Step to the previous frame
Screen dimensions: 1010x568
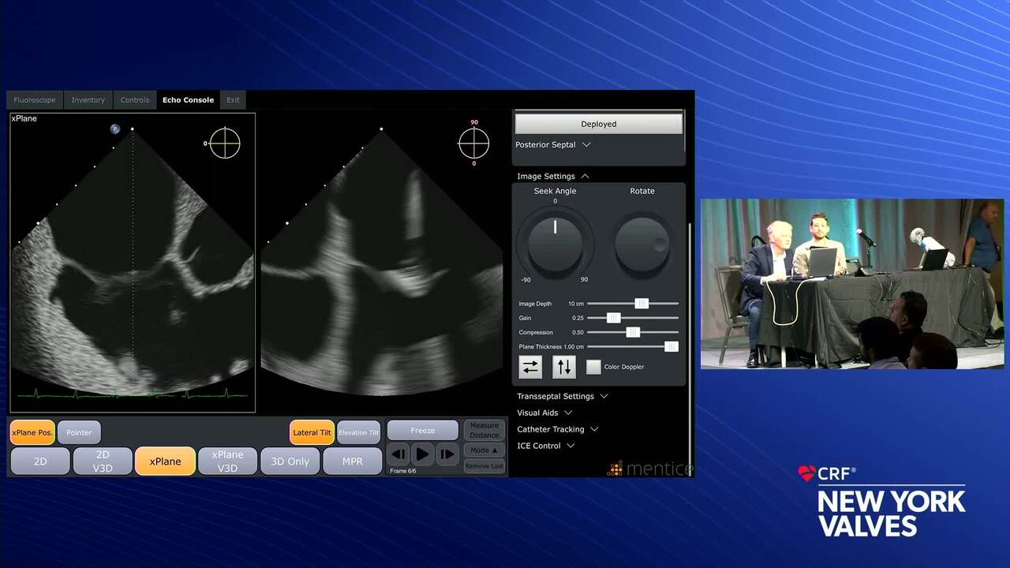click(398, 454)
